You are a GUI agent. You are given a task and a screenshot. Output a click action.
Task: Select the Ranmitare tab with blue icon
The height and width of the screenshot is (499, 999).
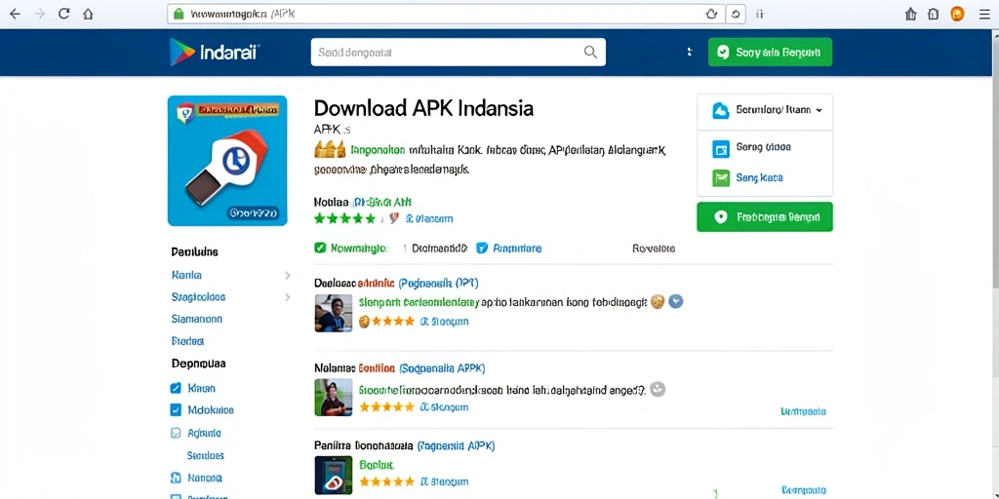coord(509,249)
